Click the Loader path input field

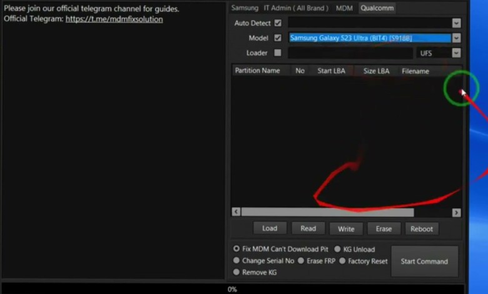click(x=350, y=53)
